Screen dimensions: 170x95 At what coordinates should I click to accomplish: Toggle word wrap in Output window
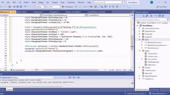[74, 77]
